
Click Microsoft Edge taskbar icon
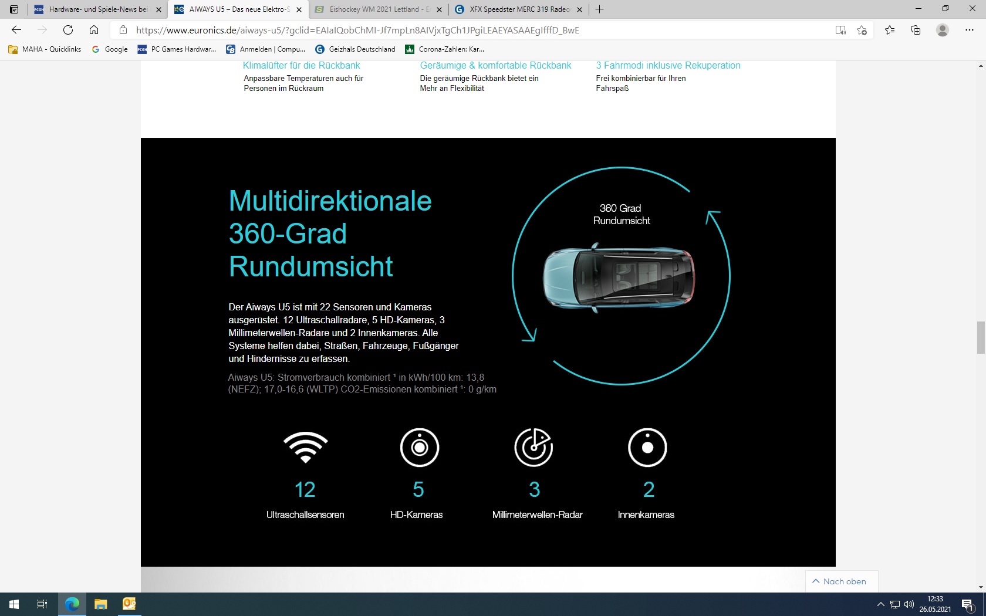click(x=72, y=604)
